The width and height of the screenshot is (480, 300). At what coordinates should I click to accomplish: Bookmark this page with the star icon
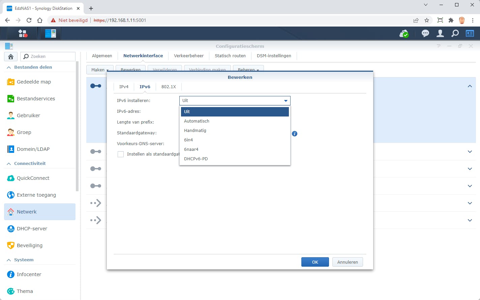[427, 20]
